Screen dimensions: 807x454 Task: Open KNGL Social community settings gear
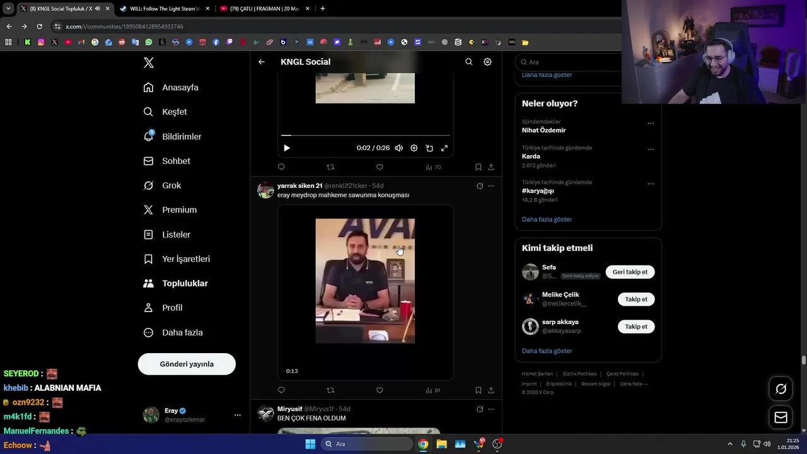coord(487,62)
